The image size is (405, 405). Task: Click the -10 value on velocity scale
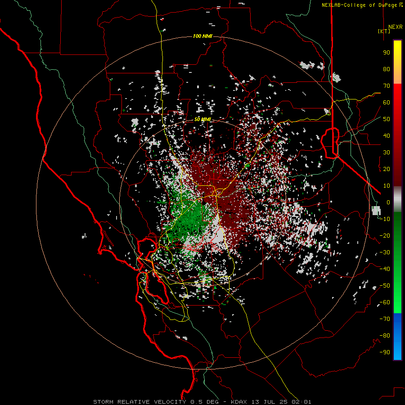(x=385, y=219)
